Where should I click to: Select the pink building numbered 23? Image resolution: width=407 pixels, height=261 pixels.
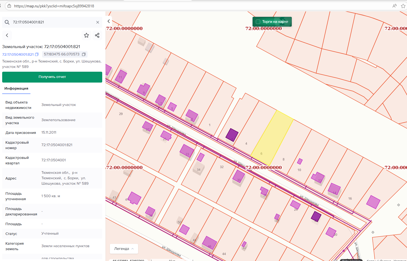pos(187,151)
